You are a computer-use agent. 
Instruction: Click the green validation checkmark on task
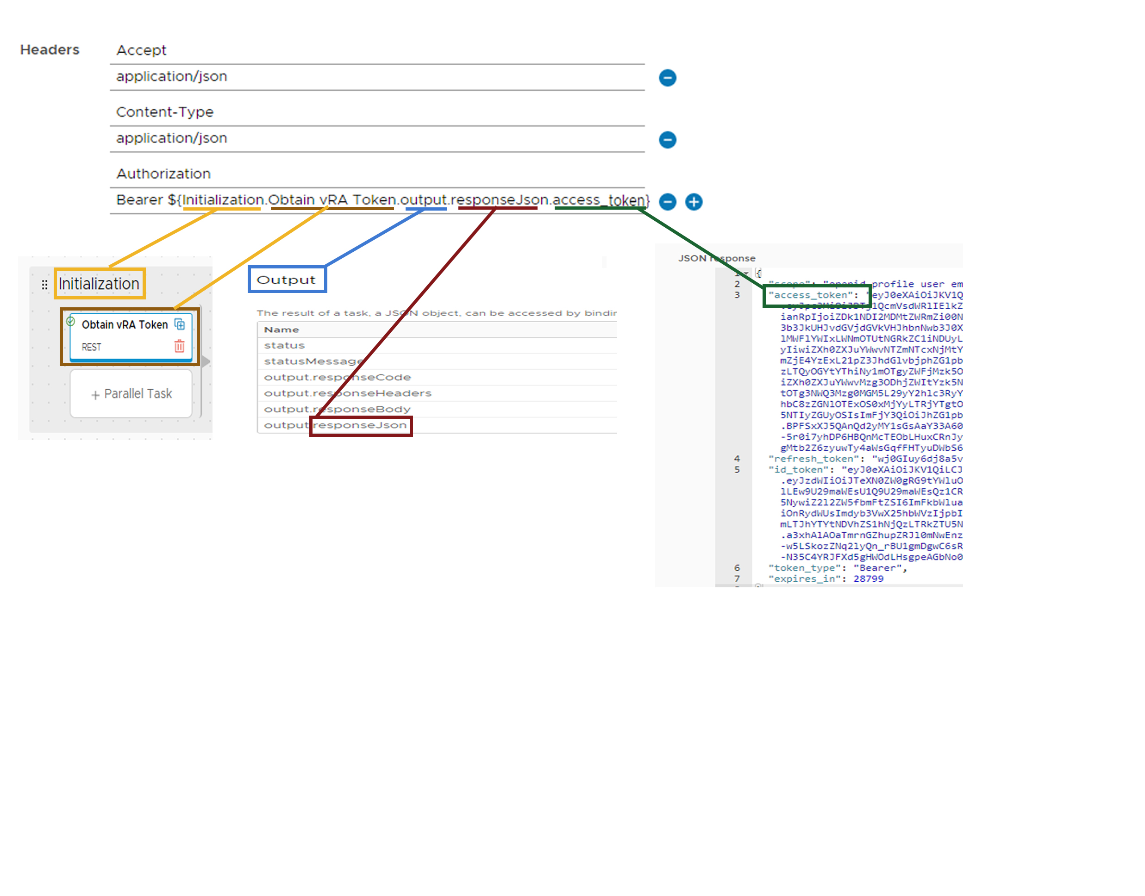coord(70,321)
